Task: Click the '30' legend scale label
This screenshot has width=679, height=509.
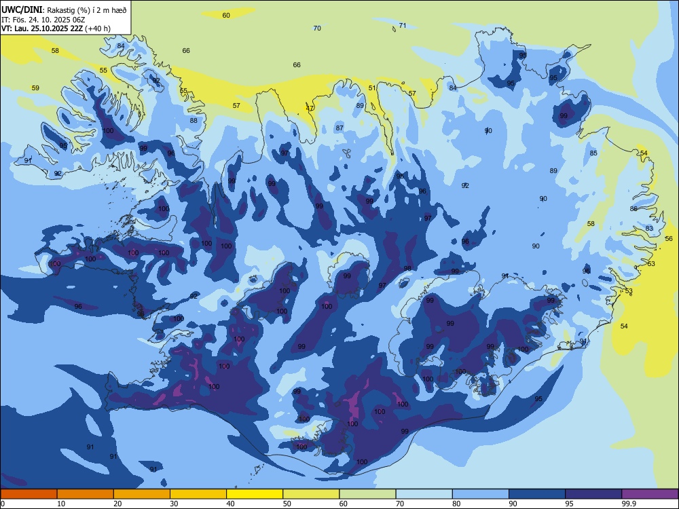Action: coord(174,504)
